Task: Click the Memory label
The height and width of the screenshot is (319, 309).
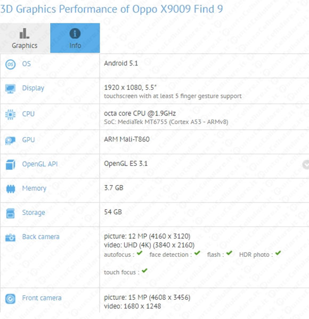Action: 34,188
